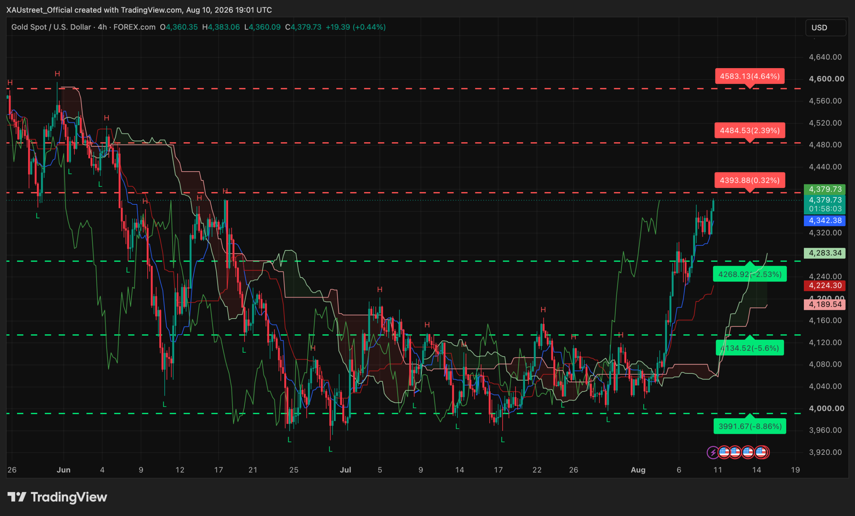Click the 4,520.00 price axis label
855x516 pixels.
825,123
